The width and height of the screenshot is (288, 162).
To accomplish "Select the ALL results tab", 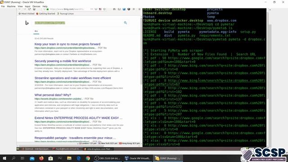I will pyautogui.click(x=36, y=31).
